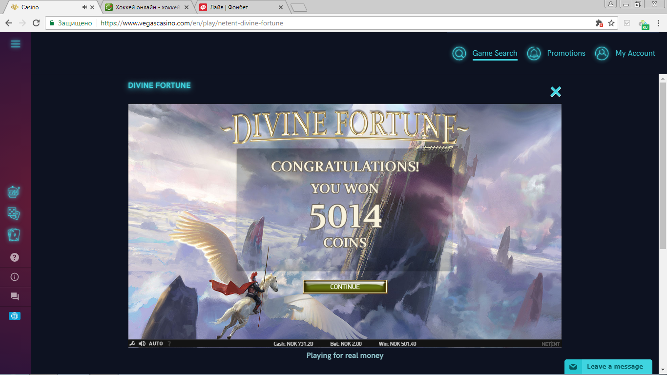Screen dimensions: 667x375
Task: Open the live chat sidebar icon
Action: [15, 296]
